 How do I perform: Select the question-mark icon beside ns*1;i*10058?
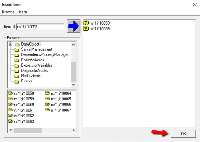(86, 23)
